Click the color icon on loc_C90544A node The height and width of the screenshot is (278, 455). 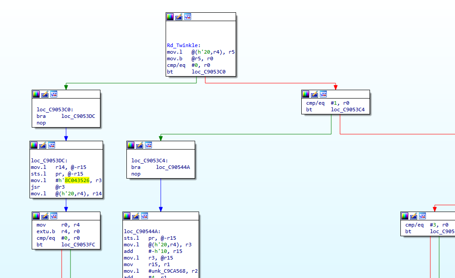pos(127,216)
